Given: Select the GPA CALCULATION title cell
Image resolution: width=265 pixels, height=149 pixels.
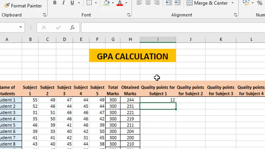Looking at the screenshot, I should (x=132, y=56).
